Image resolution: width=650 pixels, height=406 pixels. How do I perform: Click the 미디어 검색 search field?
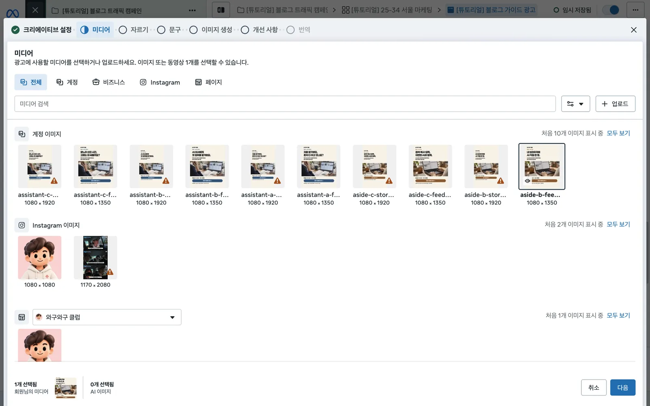(285, 104)
